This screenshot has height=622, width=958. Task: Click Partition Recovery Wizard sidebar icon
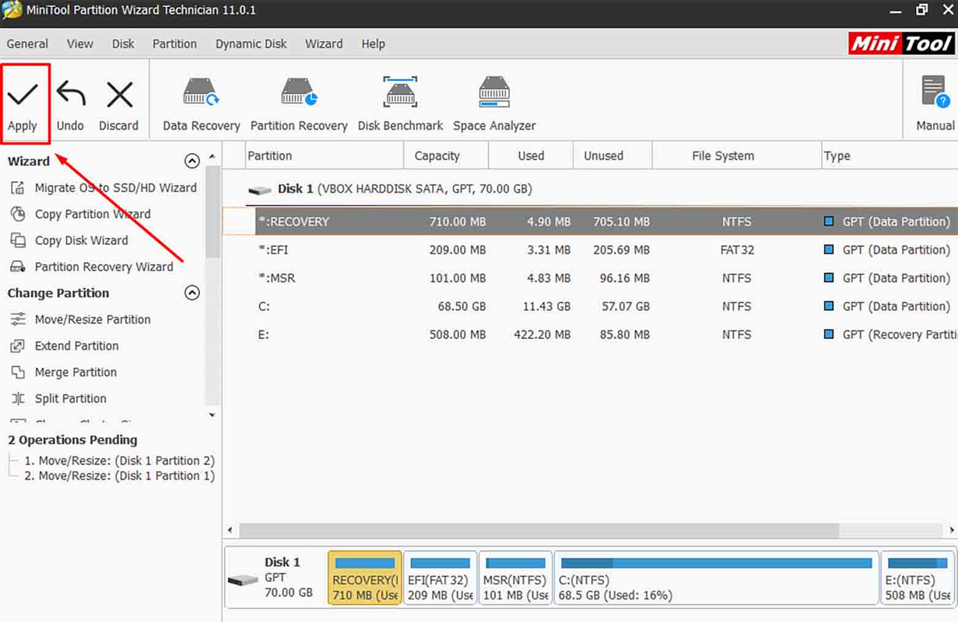click(x=17, y=267)
